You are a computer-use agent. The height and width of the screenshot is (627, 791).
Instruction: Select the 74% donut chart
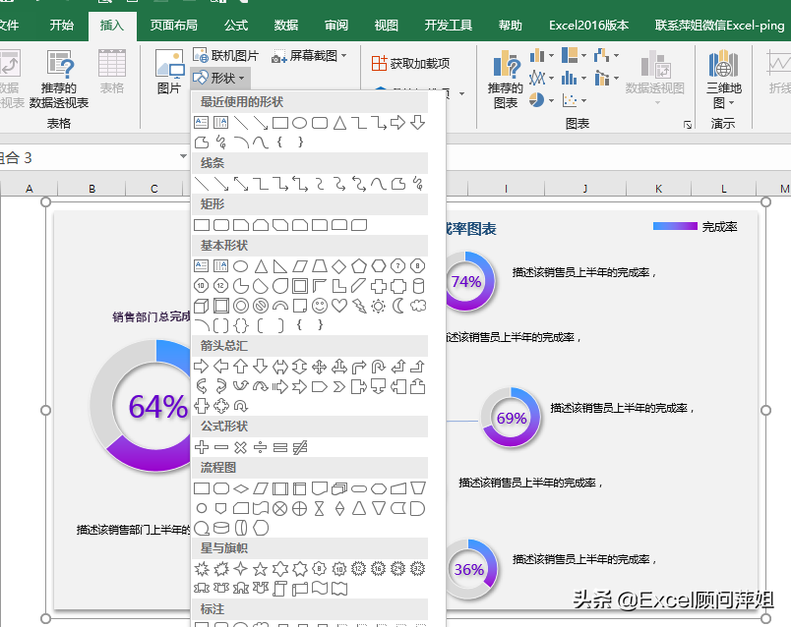(x=465, y=281)
